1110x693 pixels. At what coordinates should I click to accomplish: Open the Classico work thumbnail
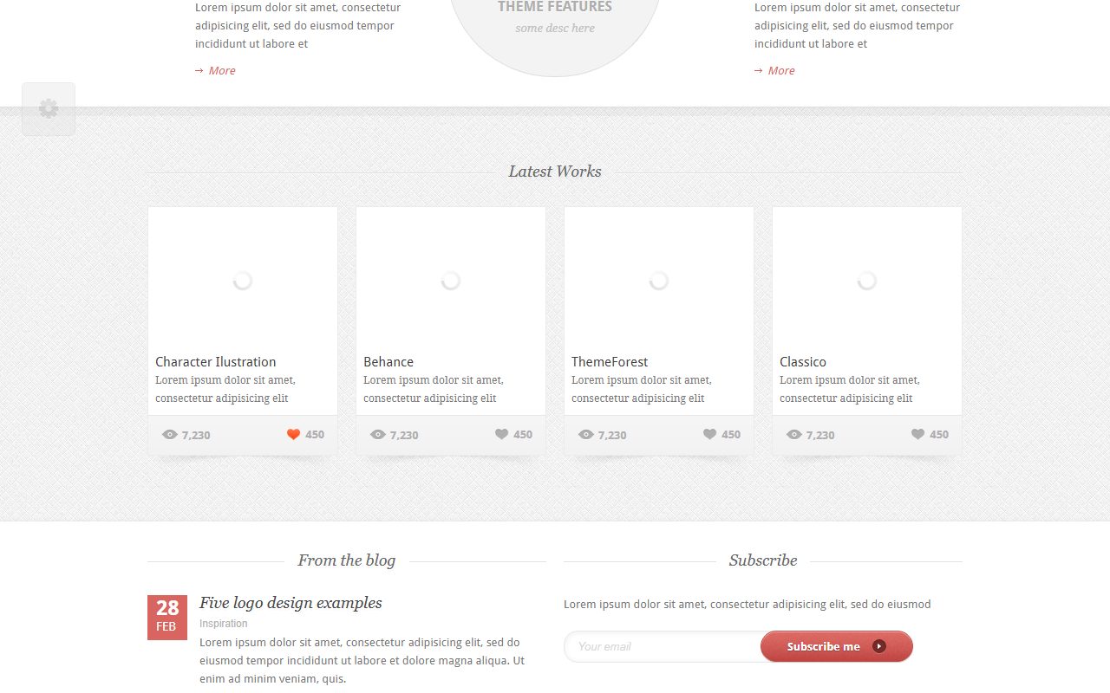point(867,279)
